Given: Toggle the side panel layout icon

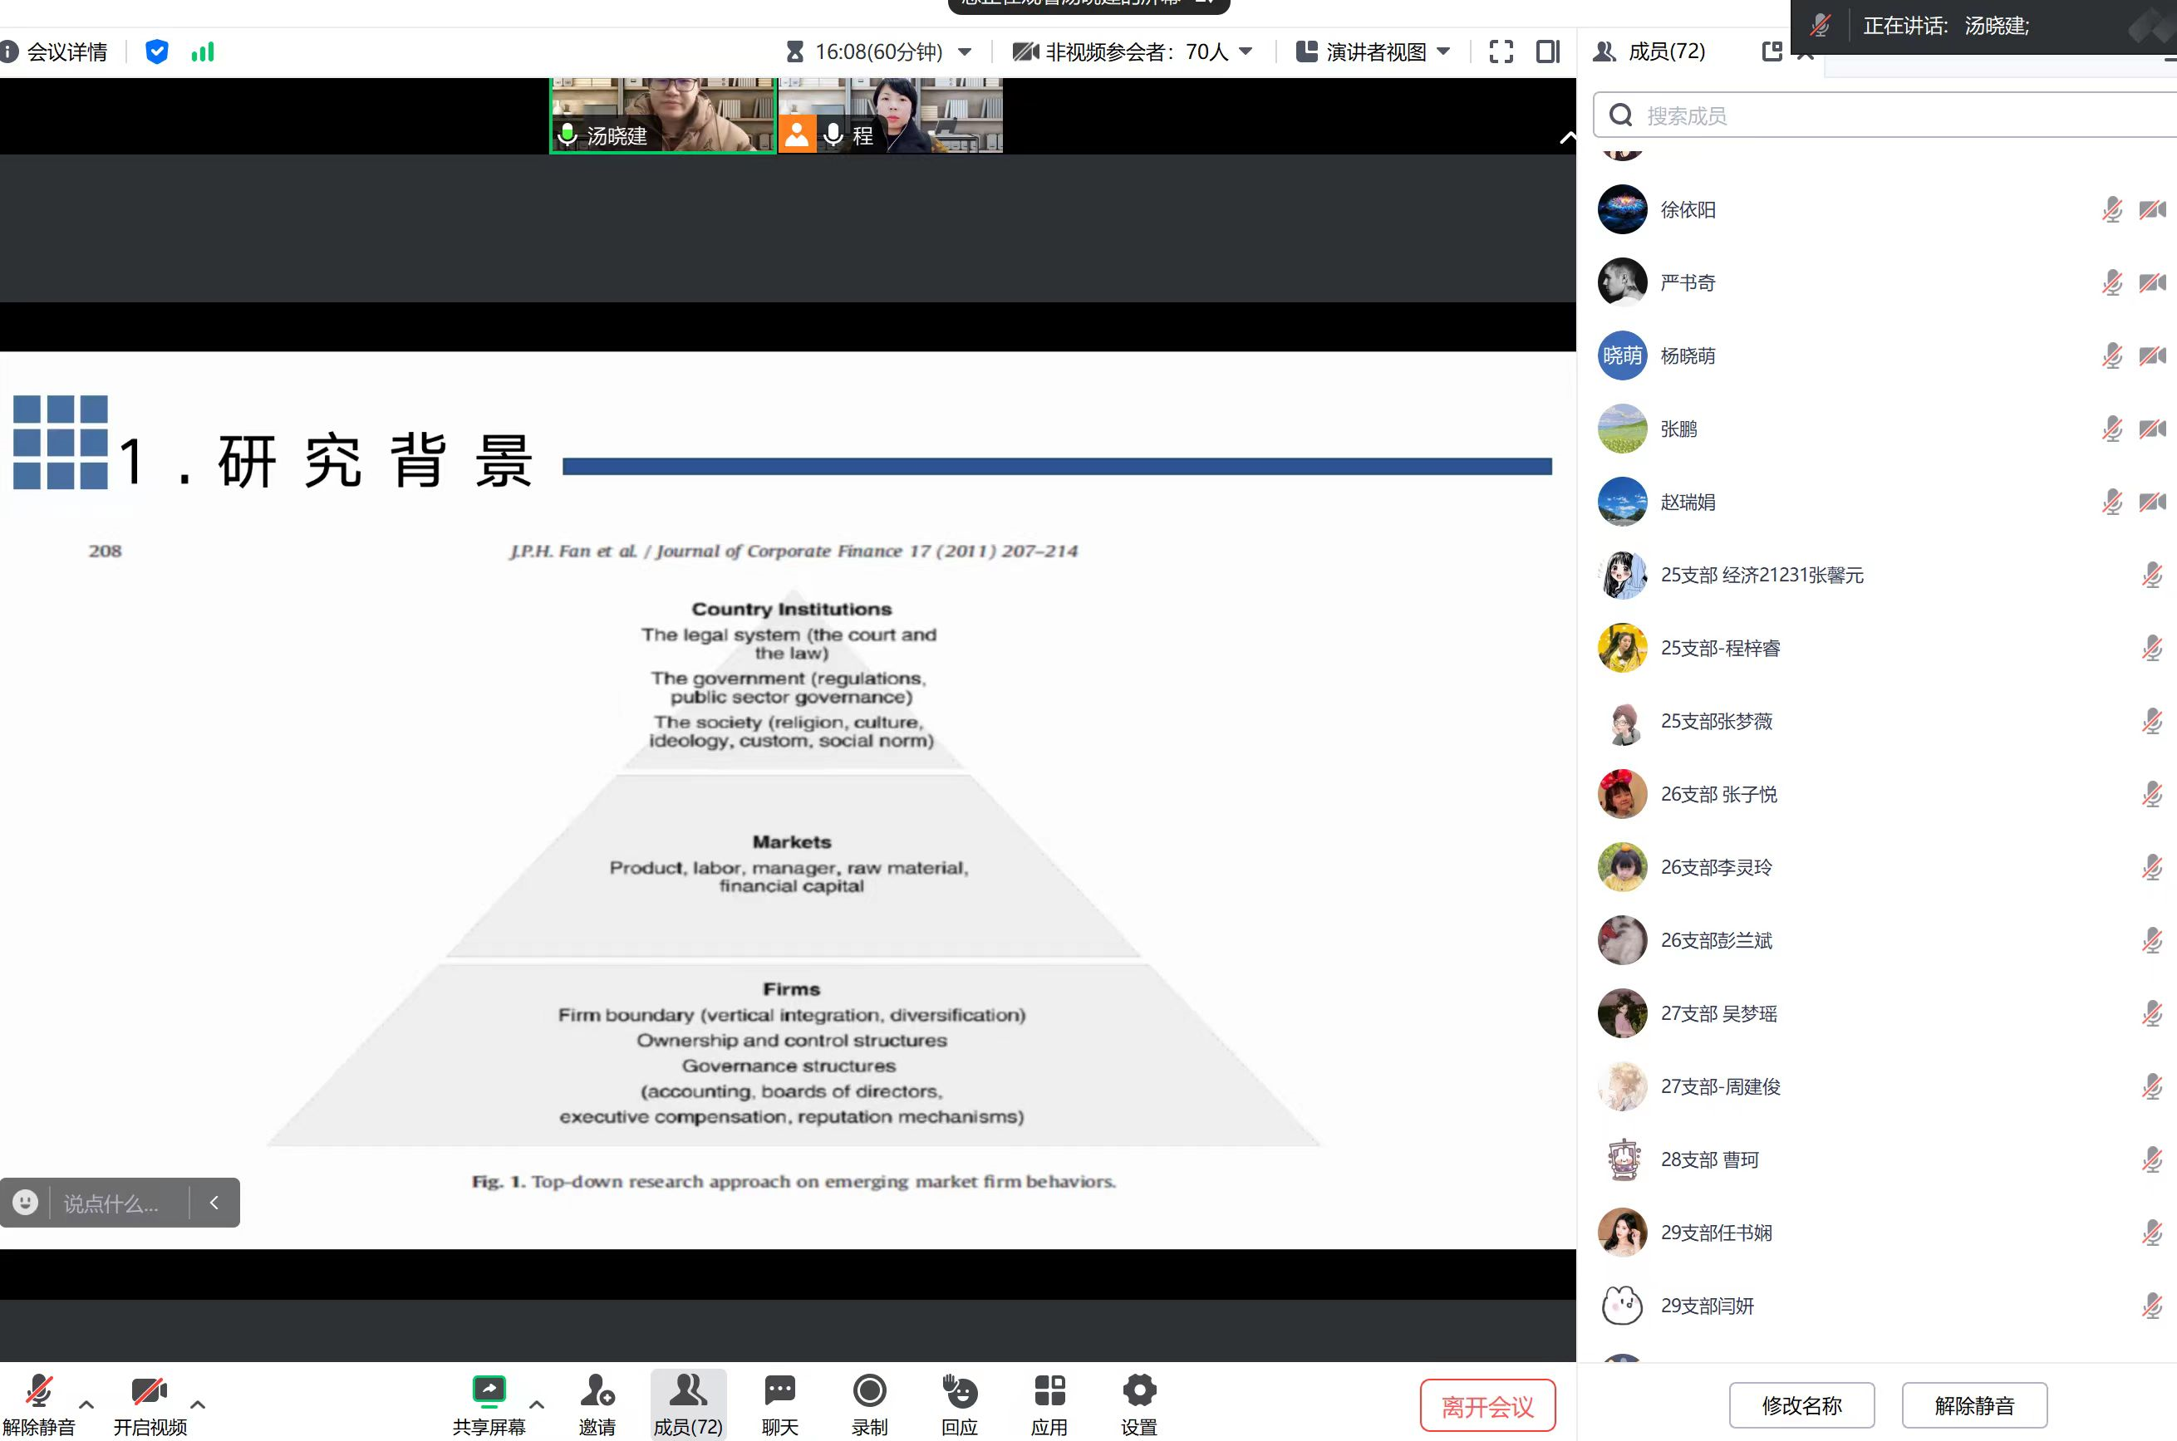Looking at the screenshot, I should point(1548,51).
